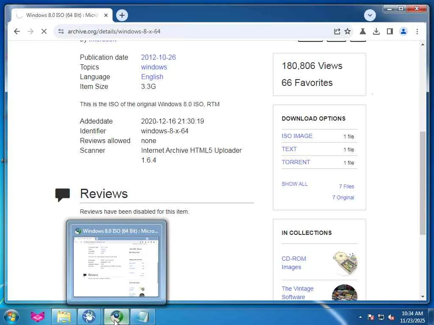Expand the tab search dropdown
This screenshot has width=434, height=325.
point(370,15)
